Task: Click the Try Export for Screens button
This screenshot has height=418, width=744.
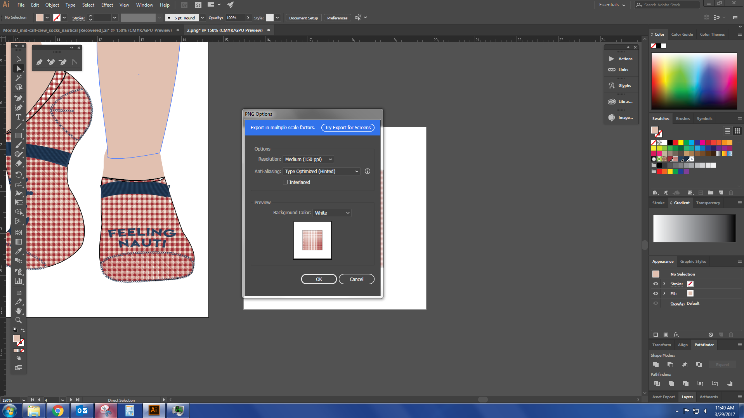Action: click(347, 127)
